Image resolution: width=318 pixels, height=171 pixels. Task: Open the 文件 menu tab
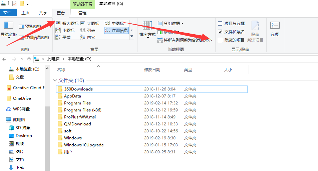pos(7,13)
